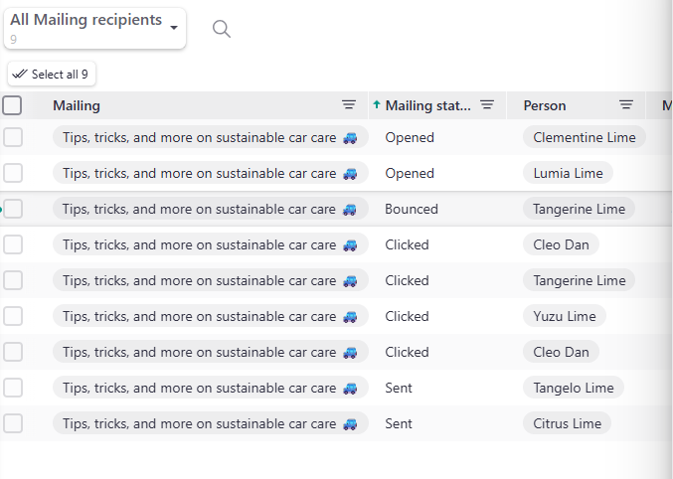Image resolution: width=673 pixels, height=479 pixels.
Task: Click the search magnifier icon
Action: (222, 29)
